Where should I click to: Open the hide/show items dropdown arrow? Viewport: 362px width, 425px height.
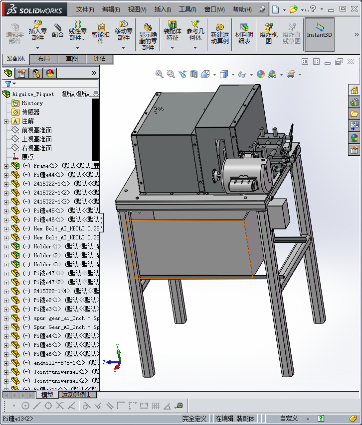pos(251,75)
